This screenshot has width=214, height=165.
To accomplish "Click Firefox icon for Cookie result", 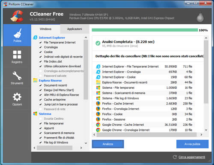I will [x=98, y=114].
